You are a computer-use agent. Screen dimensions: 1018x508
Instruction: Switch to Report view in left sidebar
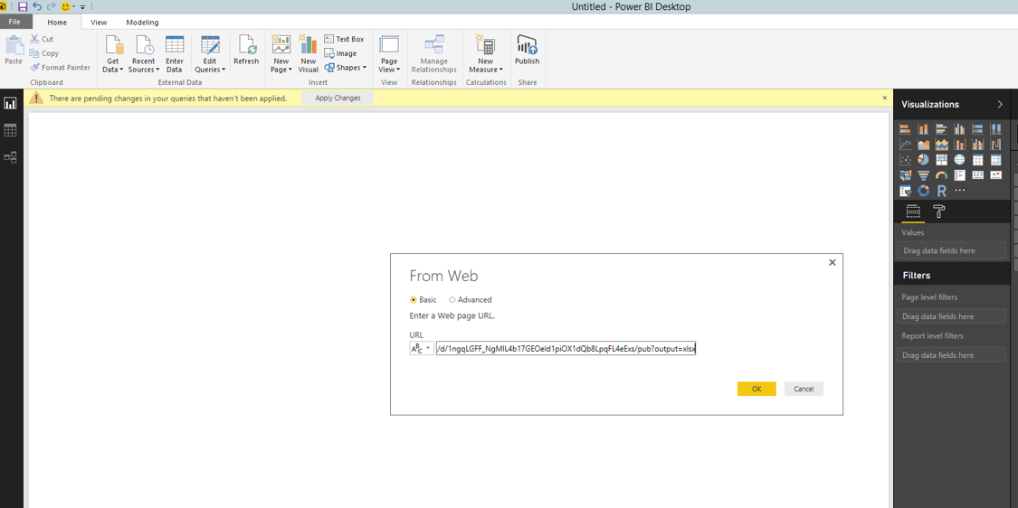click(x=10, y=104)
